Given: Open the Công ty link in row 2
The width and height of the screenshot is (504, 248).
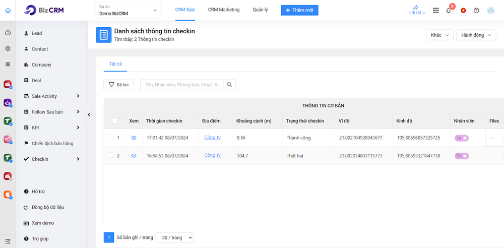Looking at the screenshot, I should [x=212, y=155].
